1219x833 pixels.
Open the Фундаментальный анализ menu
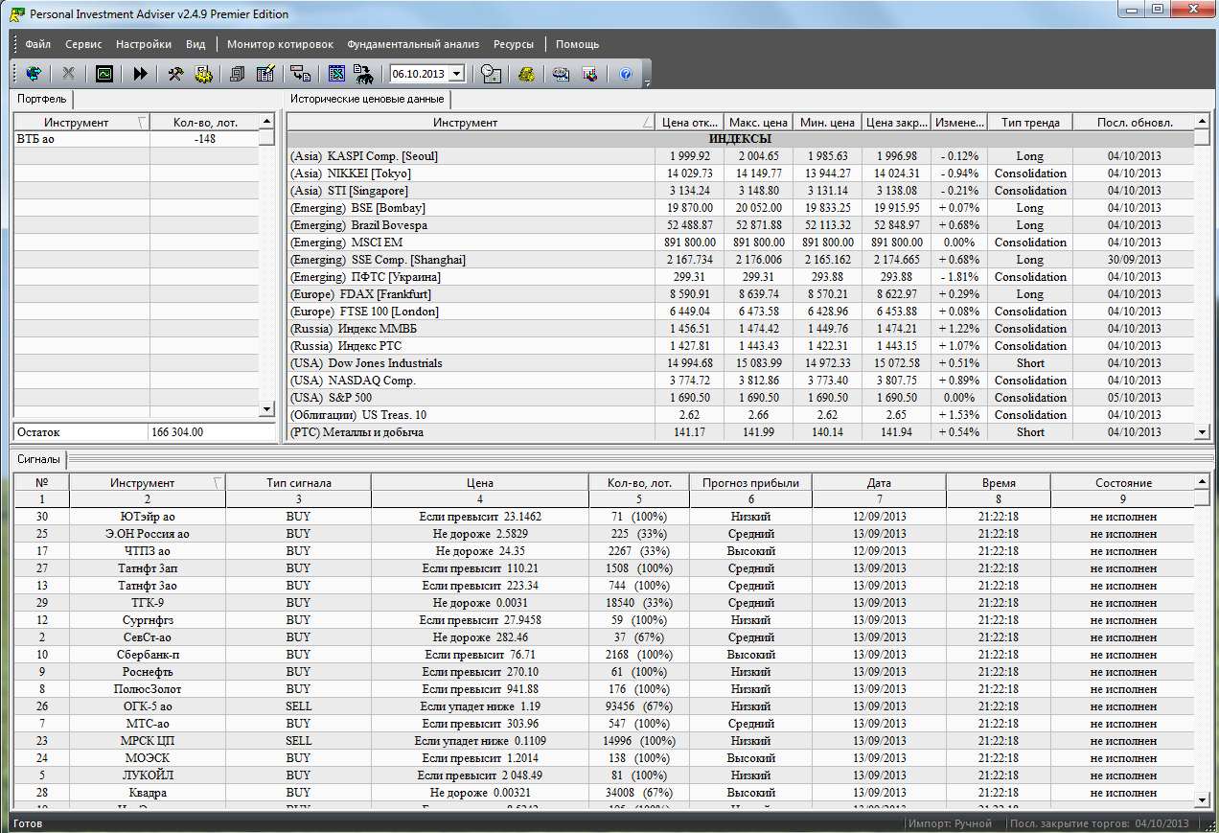pyautogui.click(x=413, y=44)
